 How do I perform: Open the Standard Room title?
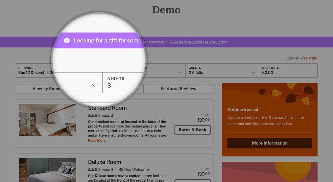point(107,108)
